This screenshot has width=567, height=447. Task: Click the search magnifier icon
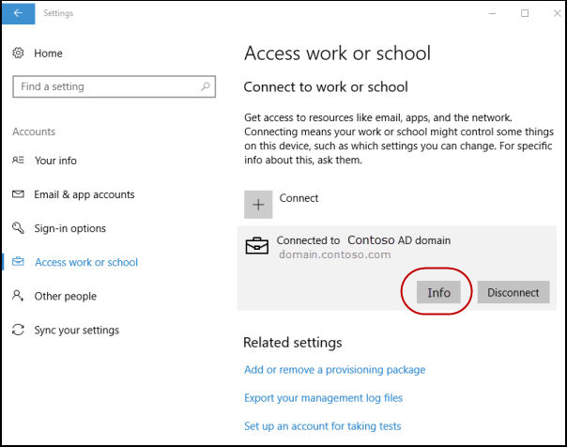[x=206, y=86]
